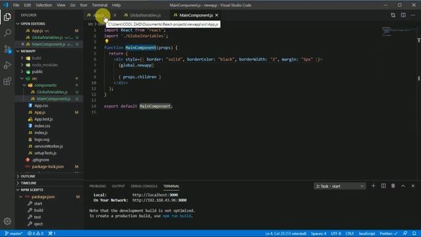Click the master branch indicator in status bar
Screen dimensions: 421x237
pyautogui.click(x=14, y=234)
